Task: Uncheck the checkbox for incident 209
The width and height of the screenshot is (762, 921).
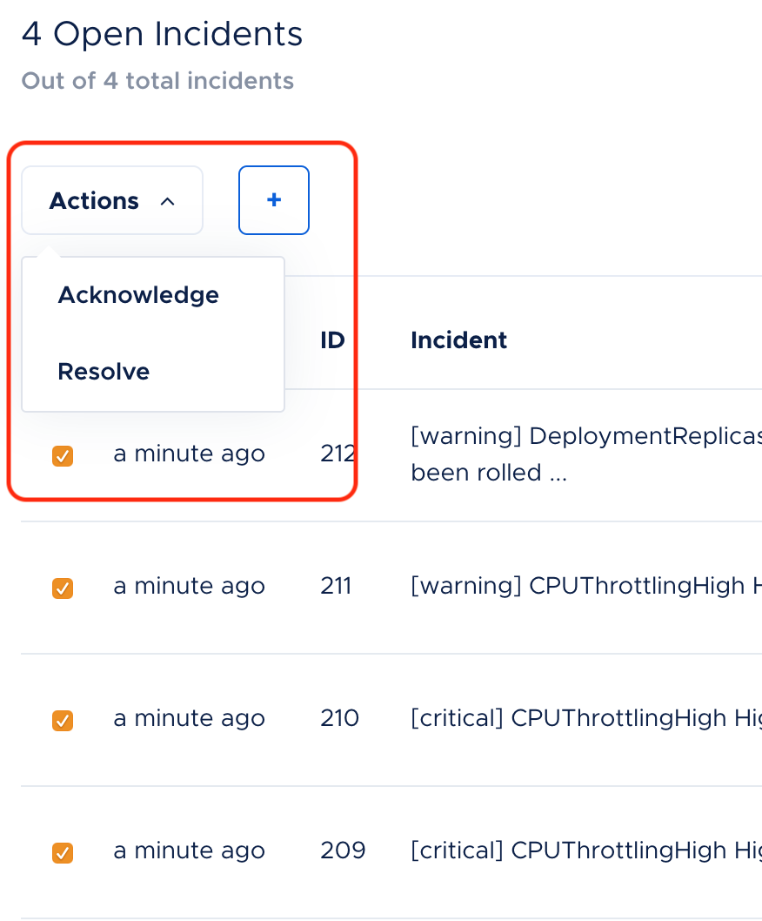Action: (x=63, y=852)
